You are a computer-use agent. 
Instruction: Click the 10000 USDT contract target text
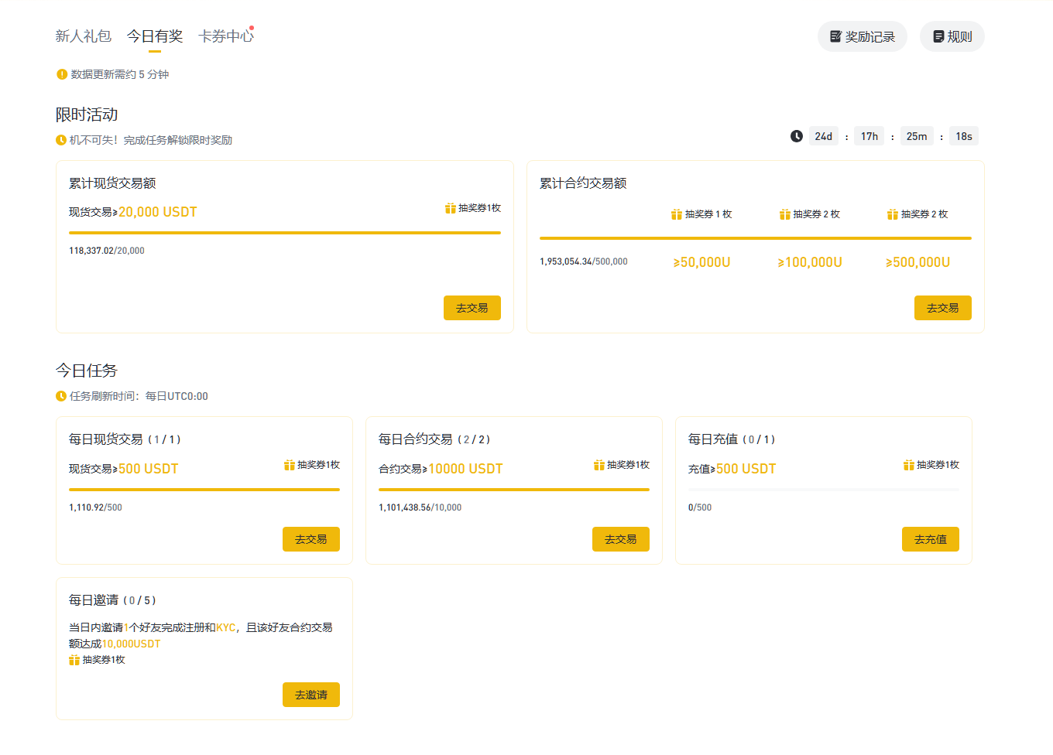click(465, 469)
